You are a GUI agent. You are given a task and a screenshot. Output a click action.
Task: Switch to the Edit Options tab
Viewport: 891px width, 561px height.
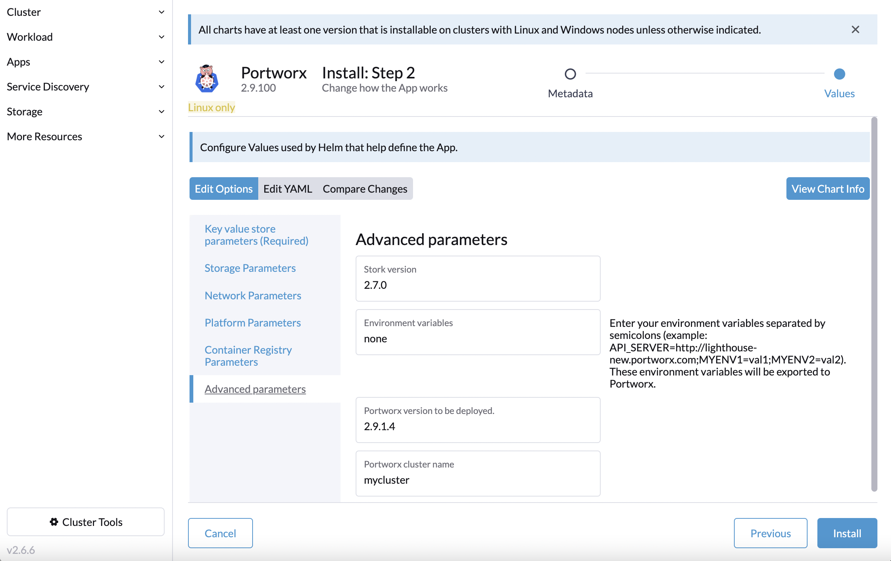[224, 189]
